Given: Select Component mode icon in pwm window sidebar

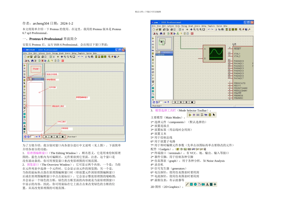Looking at the screenshot, I should click(x=153, y=39).
